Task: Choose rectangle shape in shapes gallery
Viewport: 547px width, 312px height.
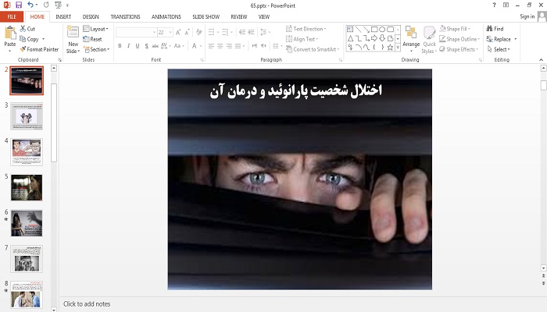Action: coord(374,30)
